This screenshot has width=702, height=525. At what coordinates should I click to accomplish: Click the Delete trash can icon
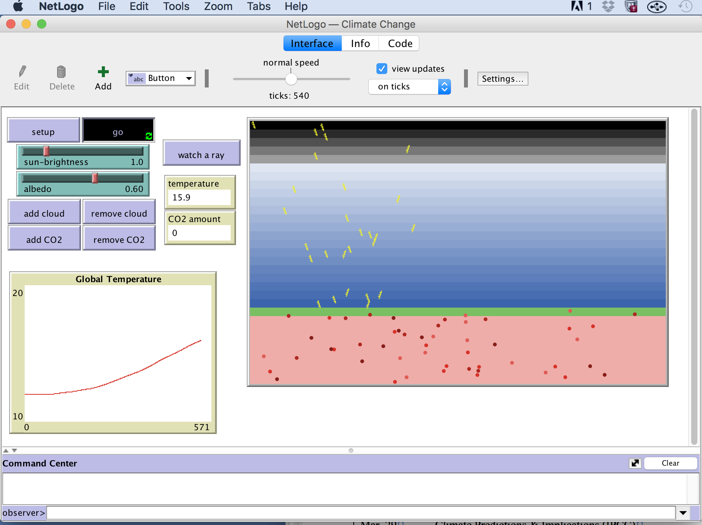click(61, 72)
